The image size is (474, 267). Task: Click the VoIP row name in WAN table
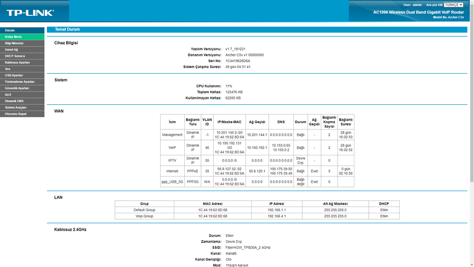click(172, 148)
